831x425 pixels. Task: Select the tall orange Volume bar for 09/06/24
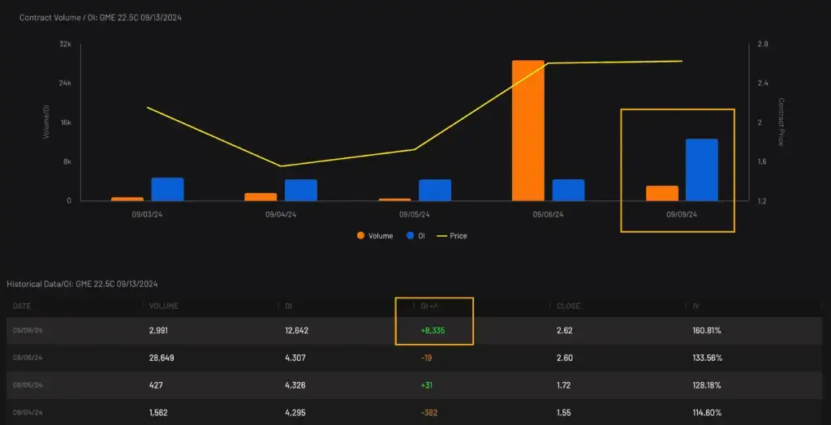[527, 131]
